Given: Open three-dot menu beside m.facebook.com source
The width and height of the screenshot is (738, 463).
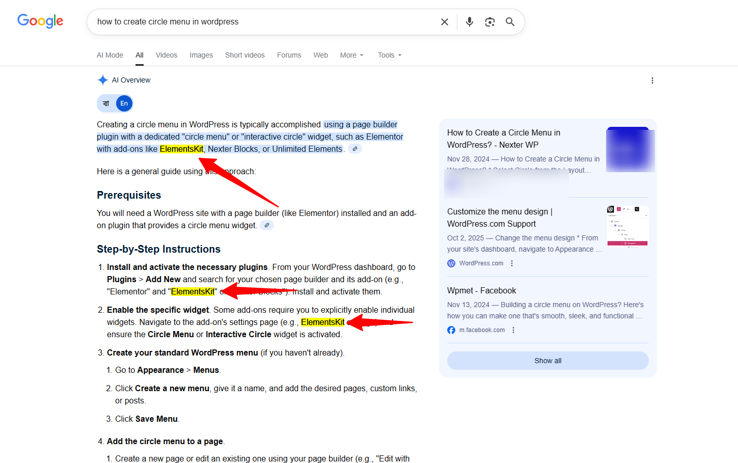Looking at the screenshot, I should pyautogui.click(x=513, y=330).
